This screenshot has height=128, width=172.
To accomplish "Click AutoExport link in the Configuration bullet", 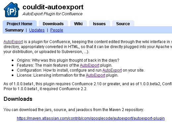I will pyautogui.click(x=112, y=70).
